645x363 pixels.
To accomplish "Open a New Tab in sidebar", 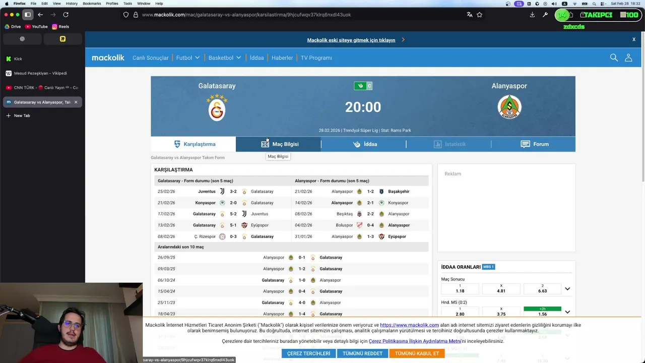I will [x=41, y=115].
